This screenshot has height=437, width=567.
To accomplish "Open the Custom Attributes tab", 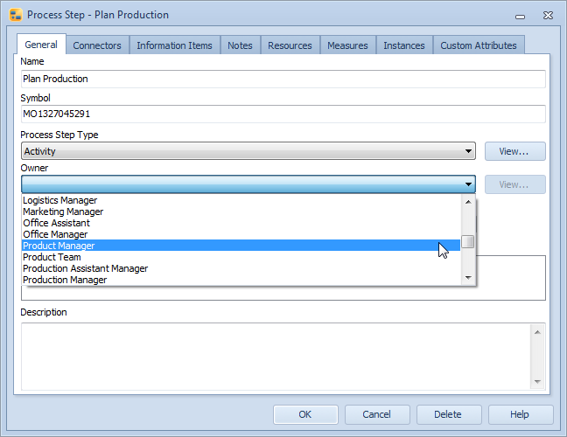I will (478, 45).
